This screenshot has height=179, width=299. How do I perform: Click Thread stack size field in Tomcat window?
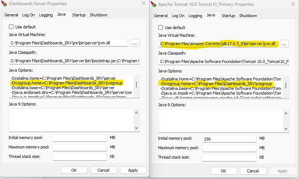(x=229, y=158)
